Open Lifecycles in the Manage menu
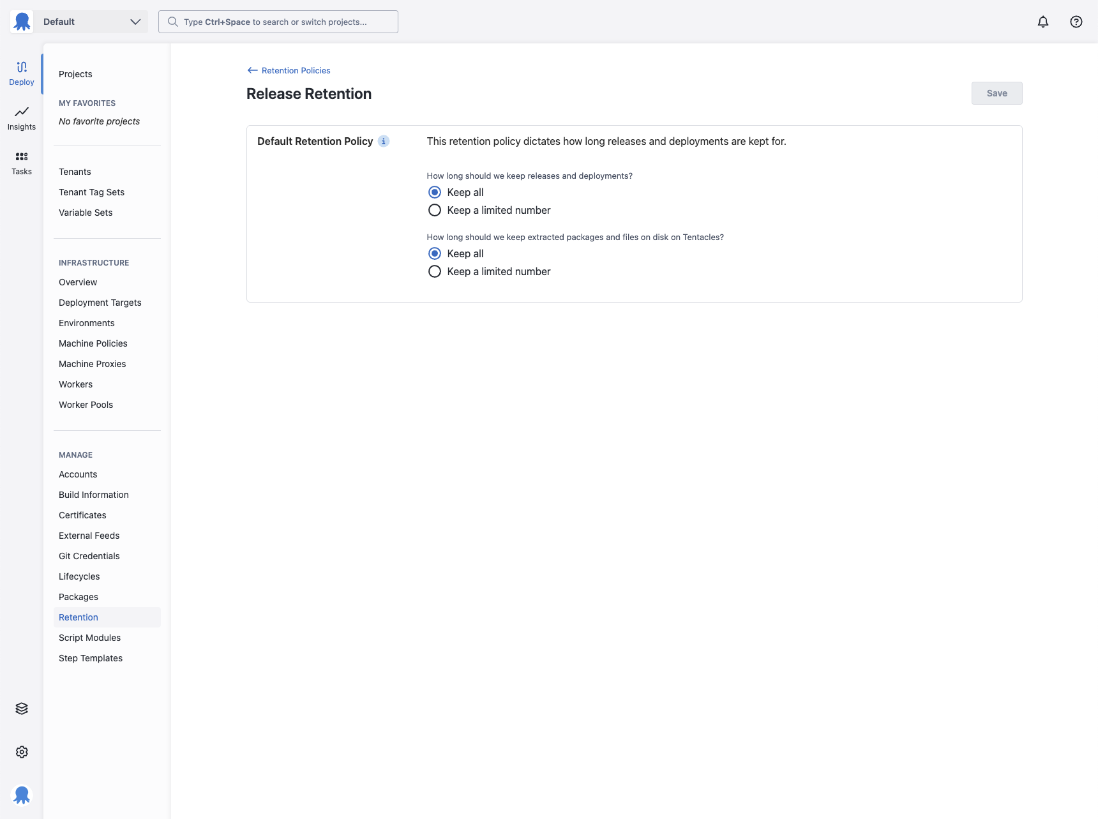Image resolution: width=1098 pixels, height=819 pixels. click(x=79, y=576)
